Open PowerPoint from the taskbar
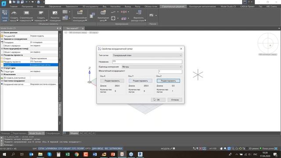 pyautogui.click(x=113, y=154)
